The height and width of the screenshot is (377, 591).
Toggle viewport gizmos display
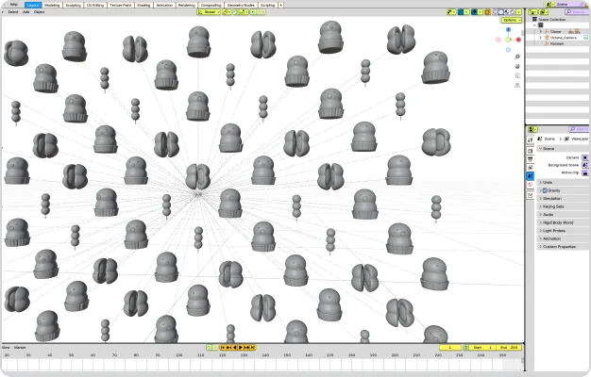coord(461,12)
